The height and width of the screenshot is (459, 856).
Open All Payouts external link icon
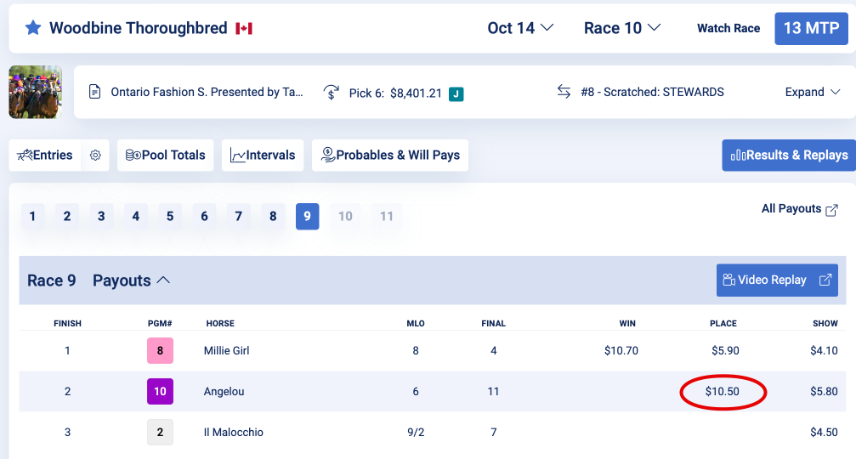[831, 210]
